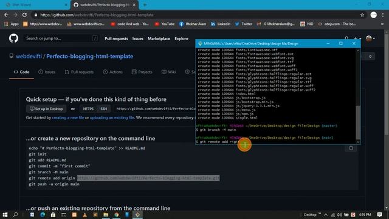389x219 pixels.
Task: Focus the GitHub search or jump-to field
Action: [x=61, y=38]
